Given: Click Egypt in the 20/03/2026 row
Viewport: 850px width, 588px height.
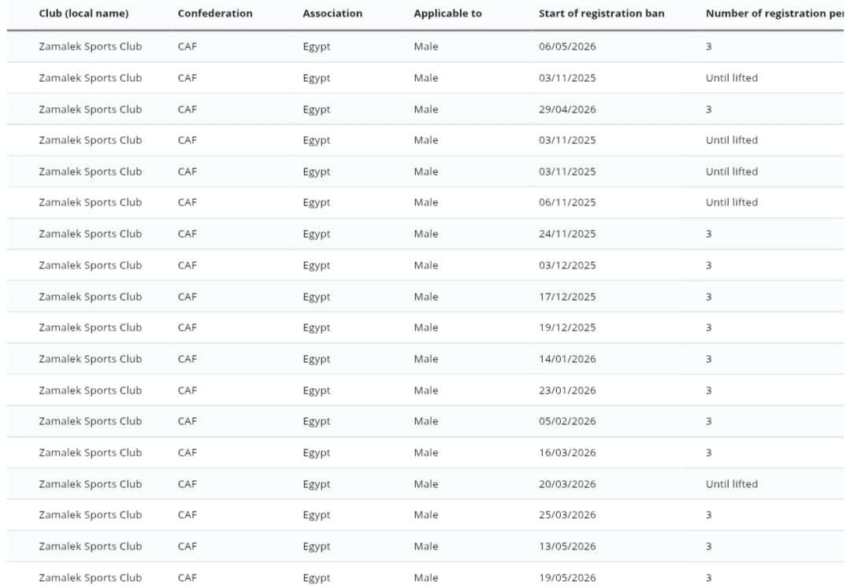Looking at the screenshot, I should 316,485.
